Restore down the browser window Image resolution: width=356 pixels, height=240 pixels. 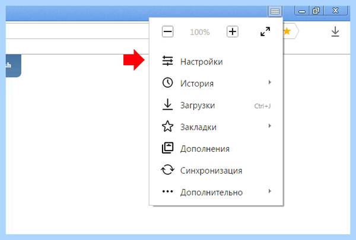tap(316, 11)
